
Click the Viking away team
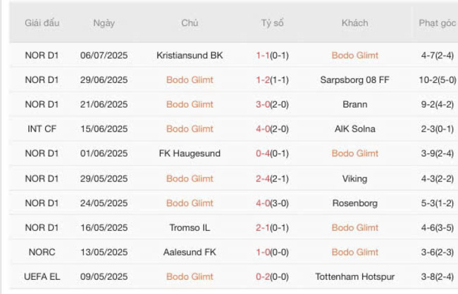(354, 179)
